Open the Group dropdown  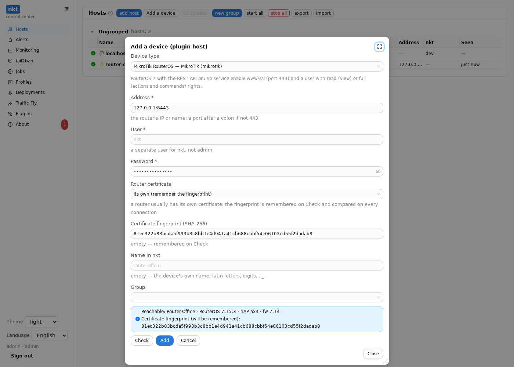[257, 297]
